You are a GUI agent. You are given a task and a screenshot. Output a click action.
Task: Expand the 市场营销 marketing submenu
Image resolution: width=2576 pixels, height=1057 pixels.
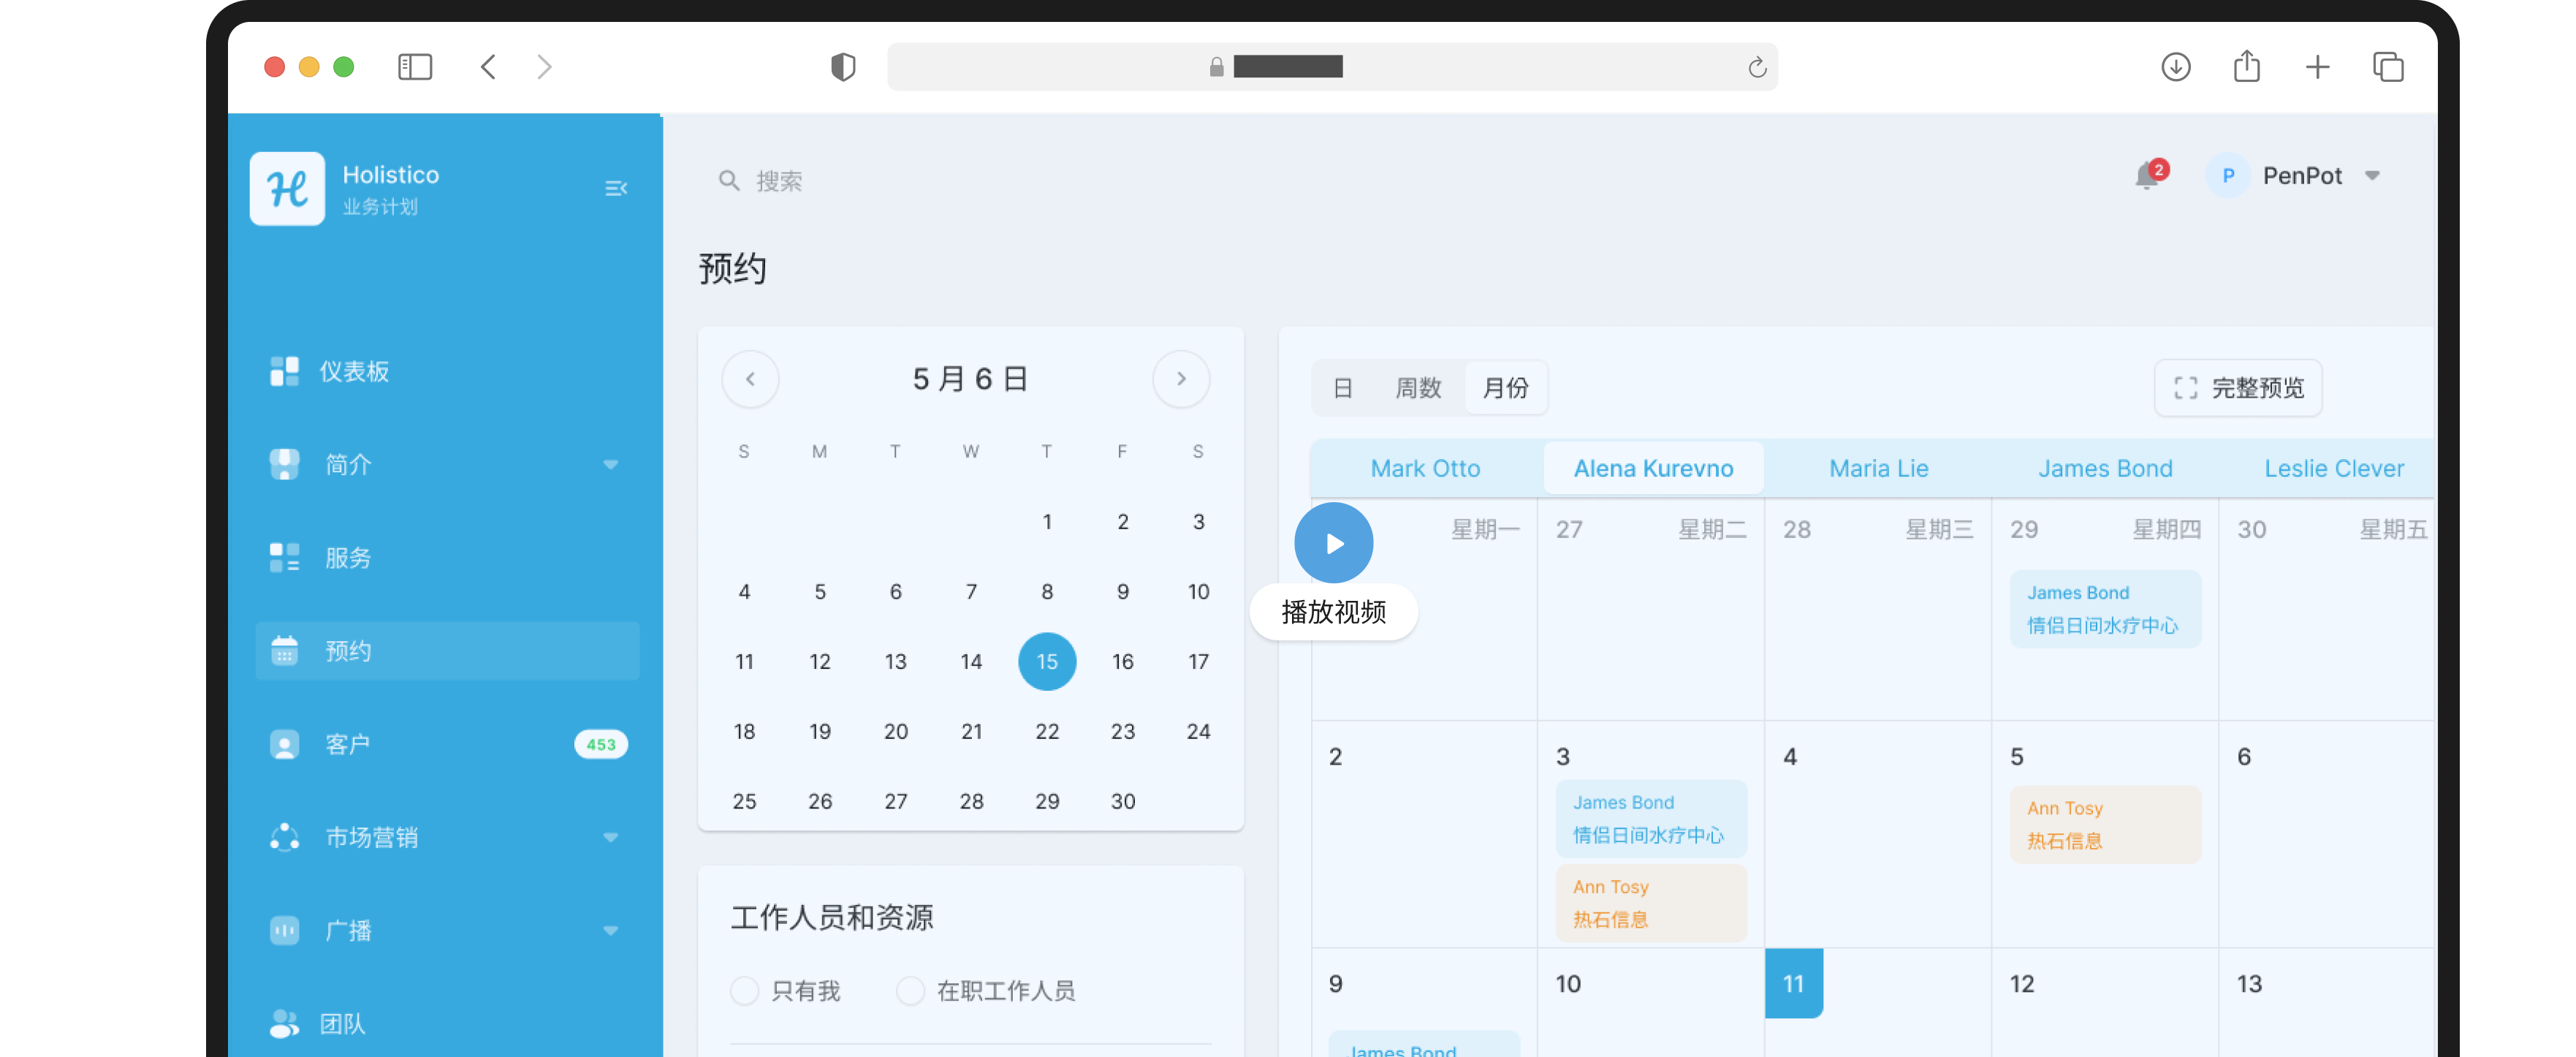tap(610, 838)
